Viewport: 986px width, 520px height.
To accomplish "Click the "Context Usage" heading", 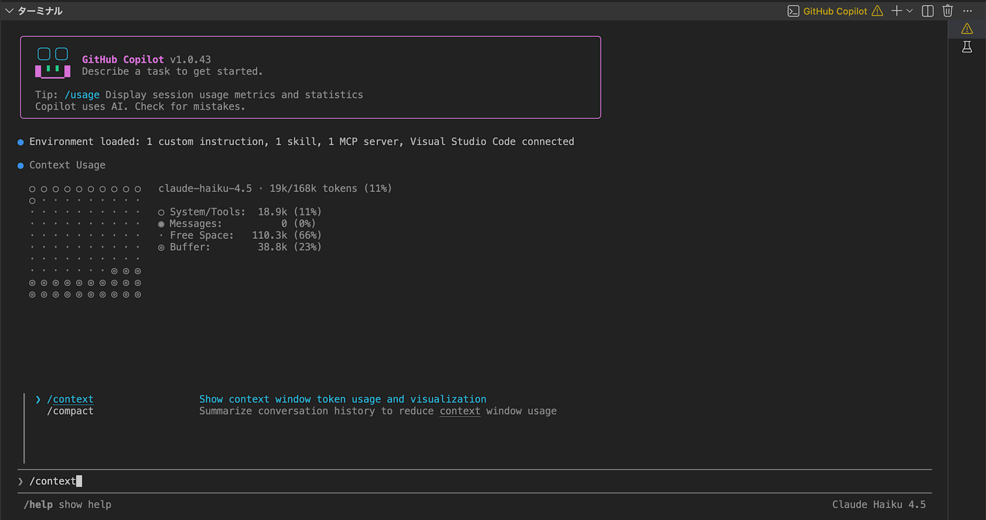I will click(x=67, y=165).
